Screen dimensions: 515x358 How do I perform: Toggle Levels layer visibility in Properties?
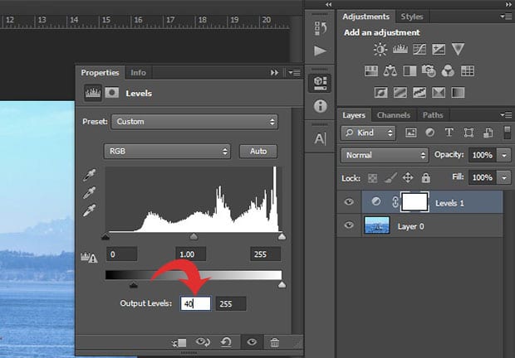pos(252,342)
